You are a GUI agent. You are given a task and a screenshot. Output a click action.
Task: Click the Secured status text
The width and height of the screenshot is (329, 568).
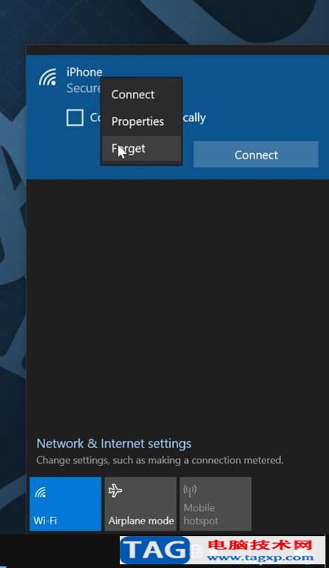click(84, 88)
